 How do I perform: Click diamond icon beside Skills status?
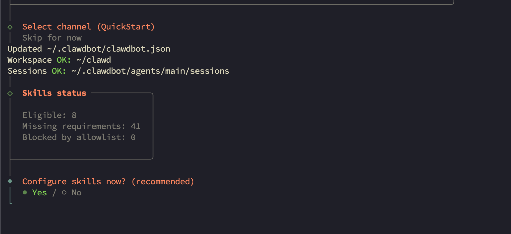click(x=10, y=93)
